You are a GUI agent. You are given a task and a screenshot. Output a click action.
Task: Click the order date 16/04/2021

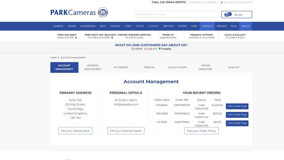tap(162, 114)
